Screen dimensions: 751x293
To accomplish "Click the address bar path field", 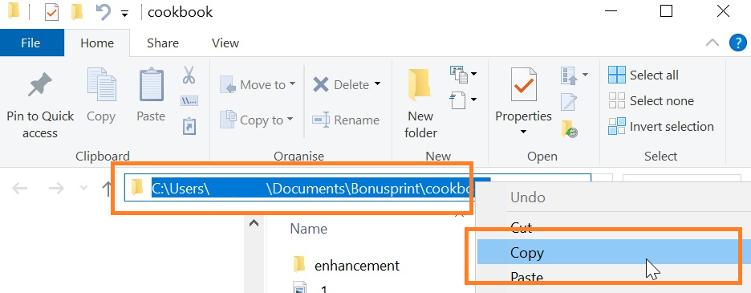I will click(x=357, y=188).
